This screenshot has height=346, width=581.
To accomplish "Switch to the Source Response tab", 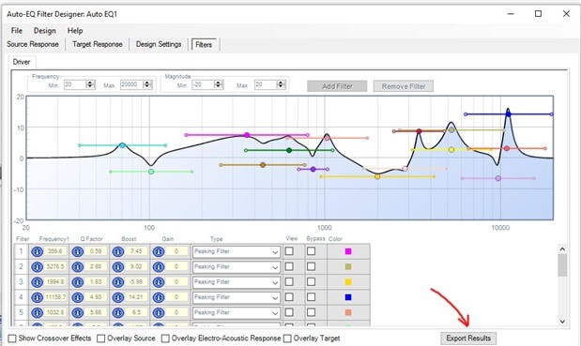I will coord(33,44).
